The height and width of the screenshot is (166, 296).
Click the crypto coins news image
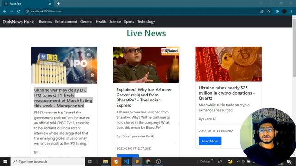228,64
